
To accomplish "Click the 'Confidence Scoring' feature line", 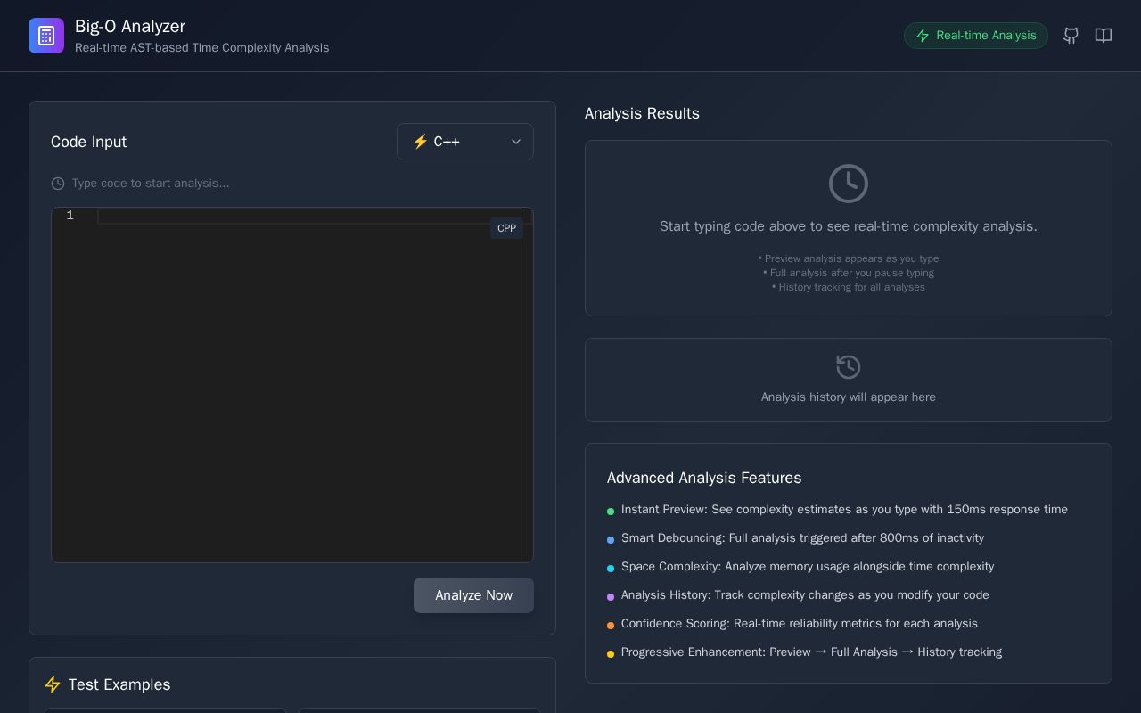I will [800, 624].
